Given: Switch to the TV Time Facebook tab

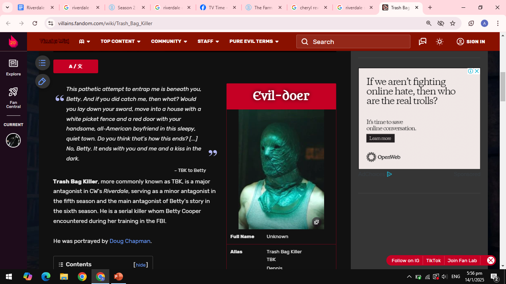Looking at the screenshot, I should pyautogui.click(x=218, y=7).
